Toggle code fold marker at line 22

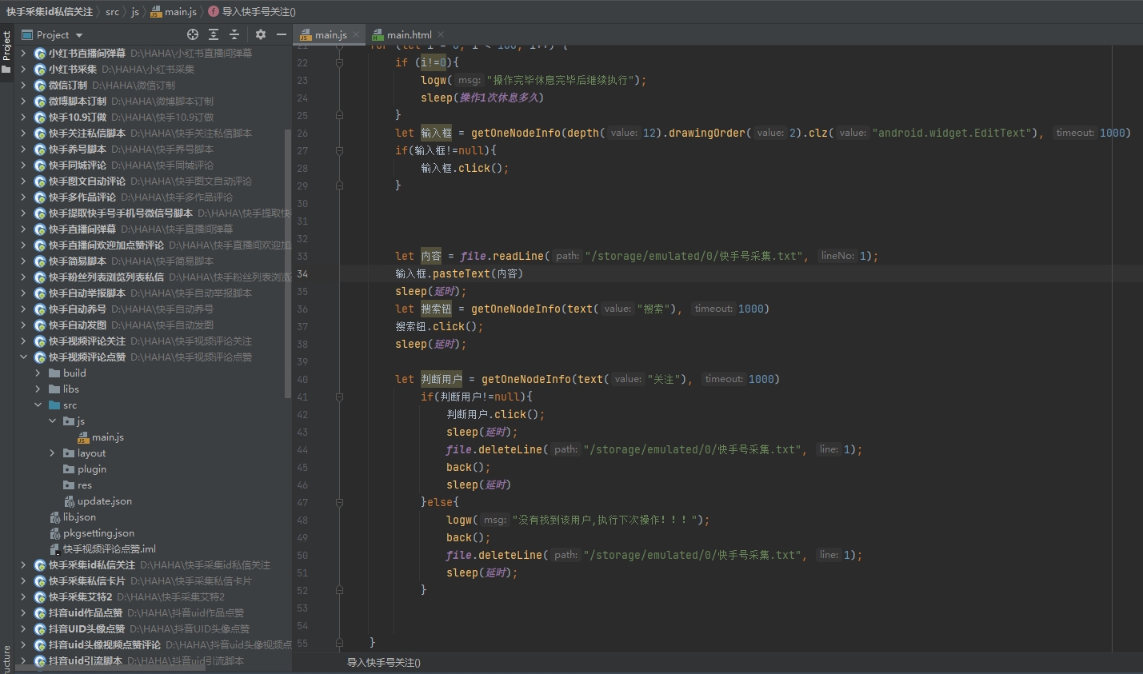[x=339, y=62]
